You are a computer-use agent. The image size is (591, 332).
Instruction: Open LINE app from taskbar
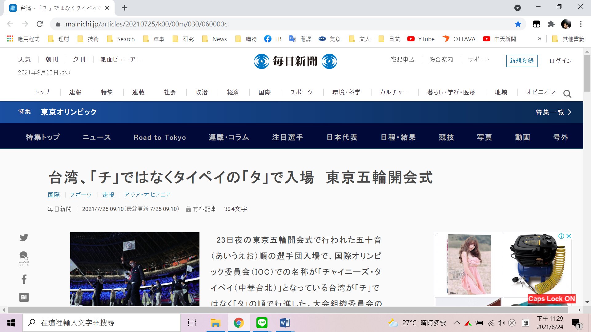262,323
